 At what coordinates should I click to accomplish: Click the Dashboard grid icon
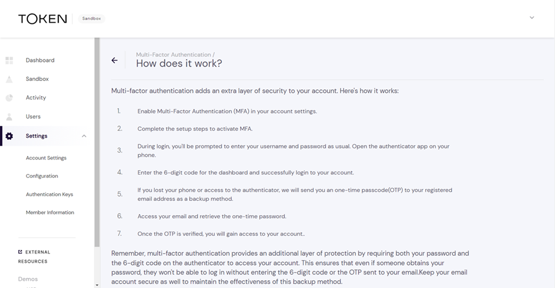click(x=9, y=60)
